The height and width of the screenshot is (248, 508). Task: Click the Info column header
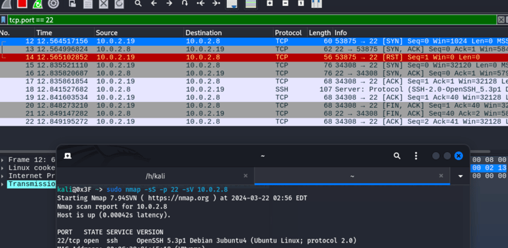(x=421, y=32)
